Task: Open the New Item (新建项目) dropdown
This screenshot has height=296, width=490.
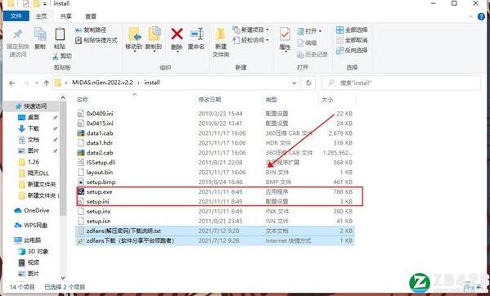Action: click(250, 30)
